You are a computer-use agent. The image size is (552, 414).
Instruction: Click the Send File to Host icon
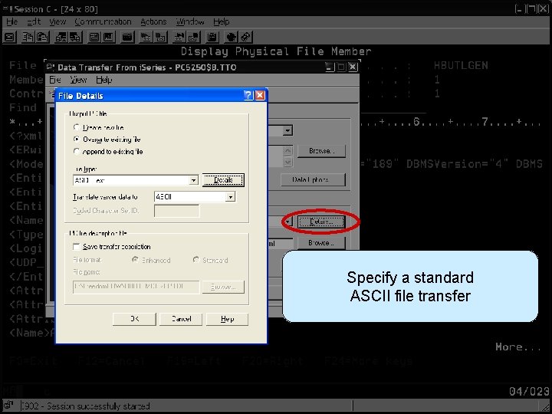click(x=61, y=37)
